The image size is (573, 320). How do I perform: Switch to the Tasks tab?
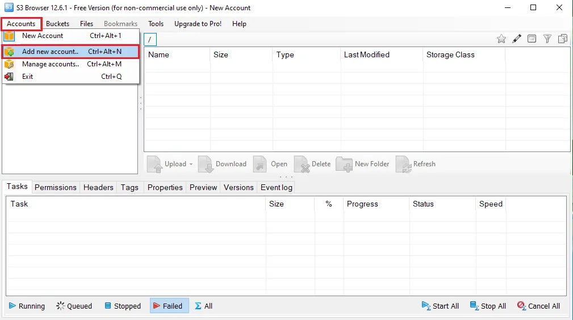click(17, 186)
